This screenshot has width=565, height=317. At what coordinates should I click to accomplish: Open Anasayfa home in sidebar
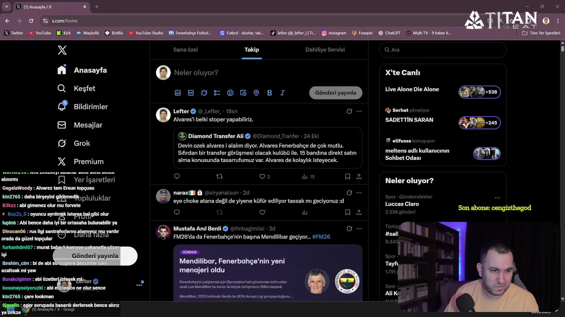pyautogui.click(x=83, y=70)
